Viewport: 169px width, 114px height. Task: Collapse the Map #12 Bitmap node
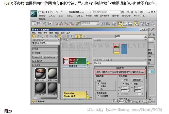click(84, 60)
